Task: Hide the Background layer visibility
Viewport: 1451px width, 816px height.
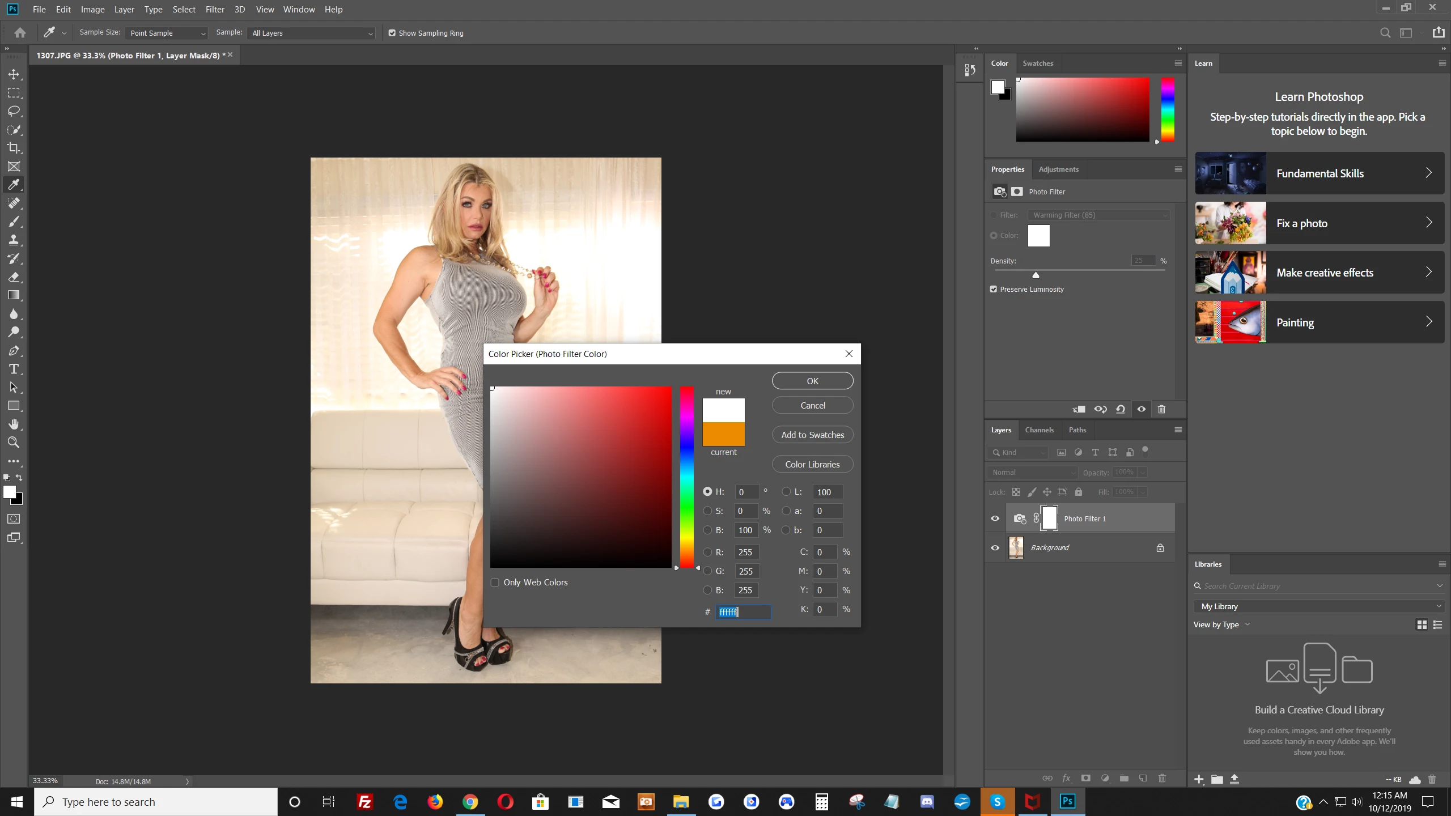Action: (995, 548)
